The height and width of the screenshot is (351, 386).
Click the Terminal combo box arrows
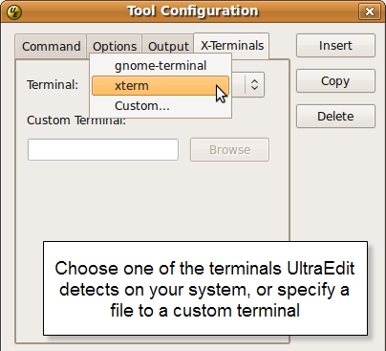254,84
